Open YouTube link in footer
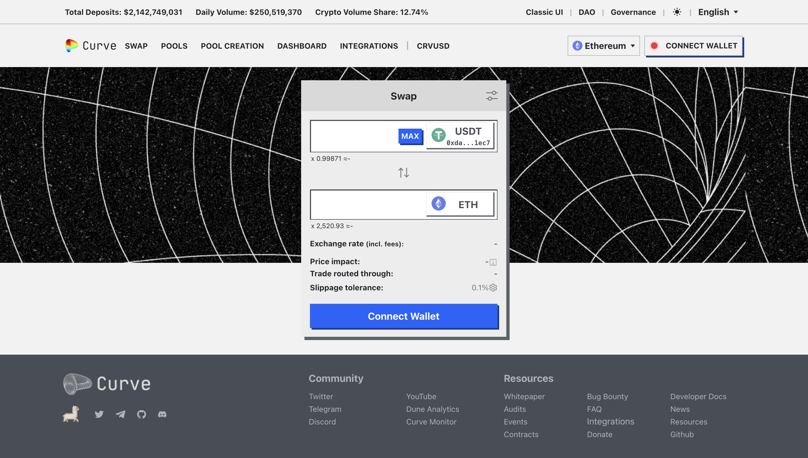 click(421, 396)
